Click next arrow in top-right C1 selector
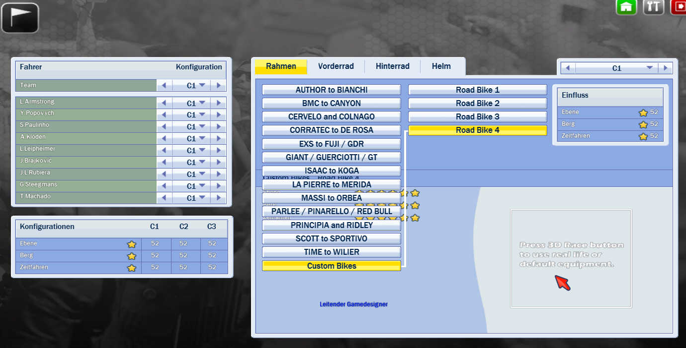This screenshot has width=686, height=348. [665, 68]
